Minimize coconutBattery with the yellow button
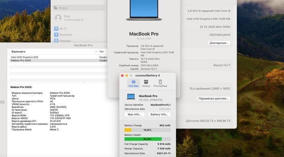 126,76
